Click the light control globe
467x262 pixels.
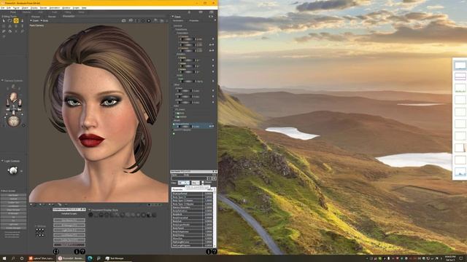(x=13, y=170)
